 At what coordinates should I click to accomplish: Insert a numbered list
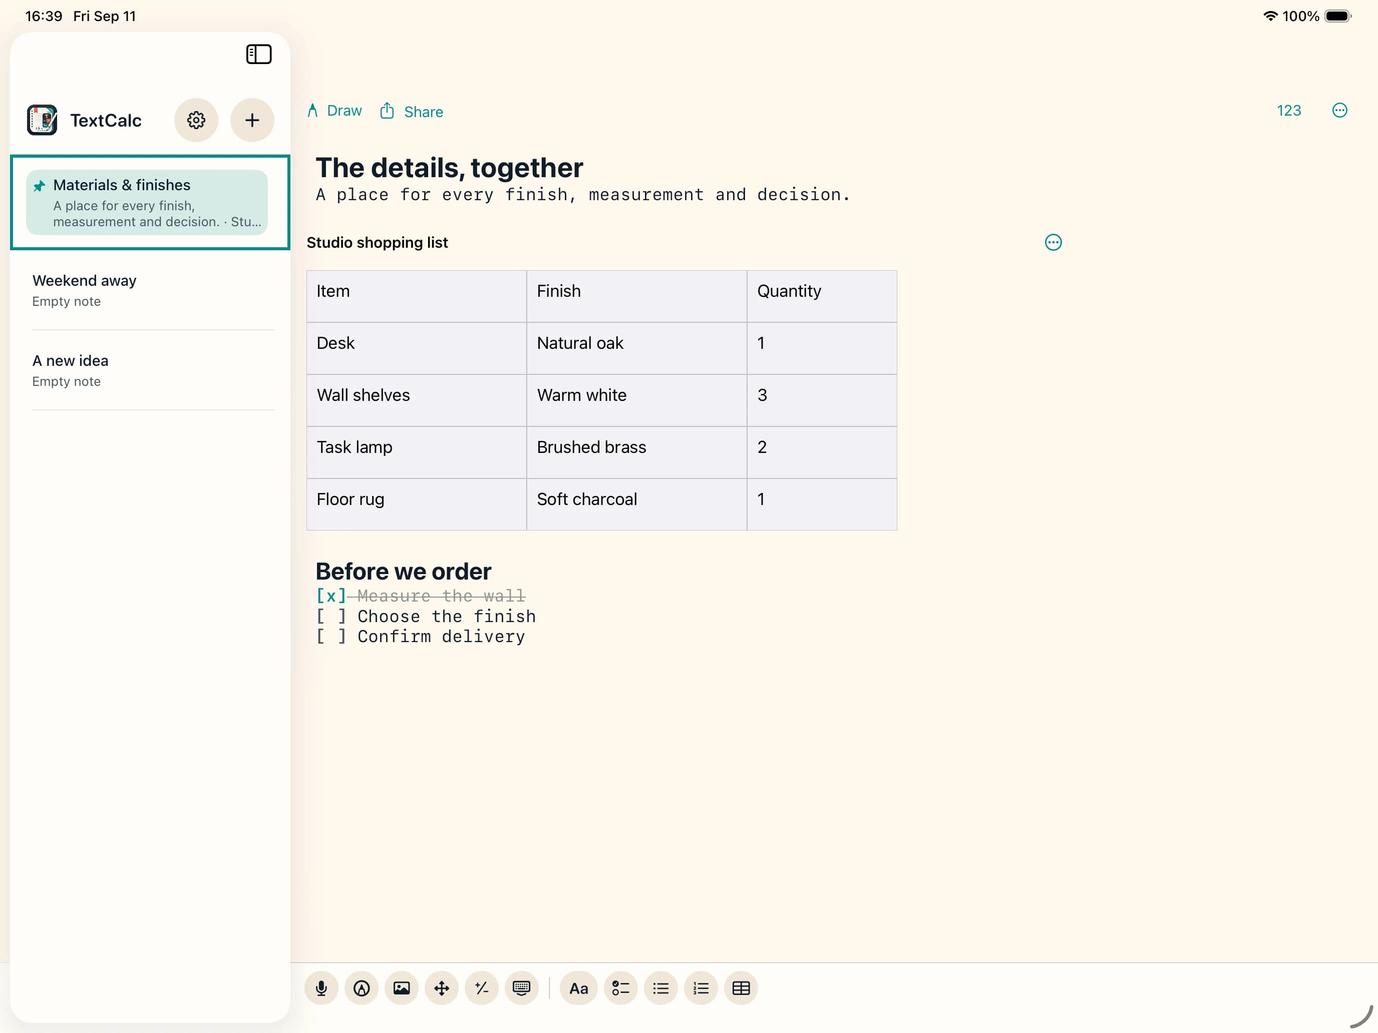(701, 988)
